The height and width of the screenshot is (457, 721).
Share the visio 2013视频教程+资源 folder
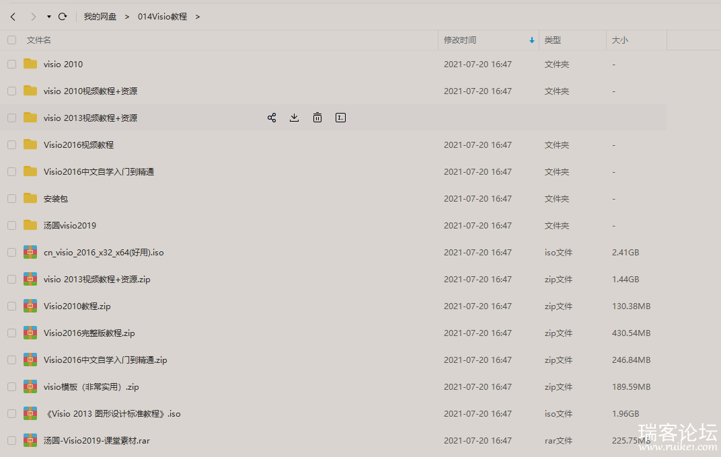click(272, 118)
